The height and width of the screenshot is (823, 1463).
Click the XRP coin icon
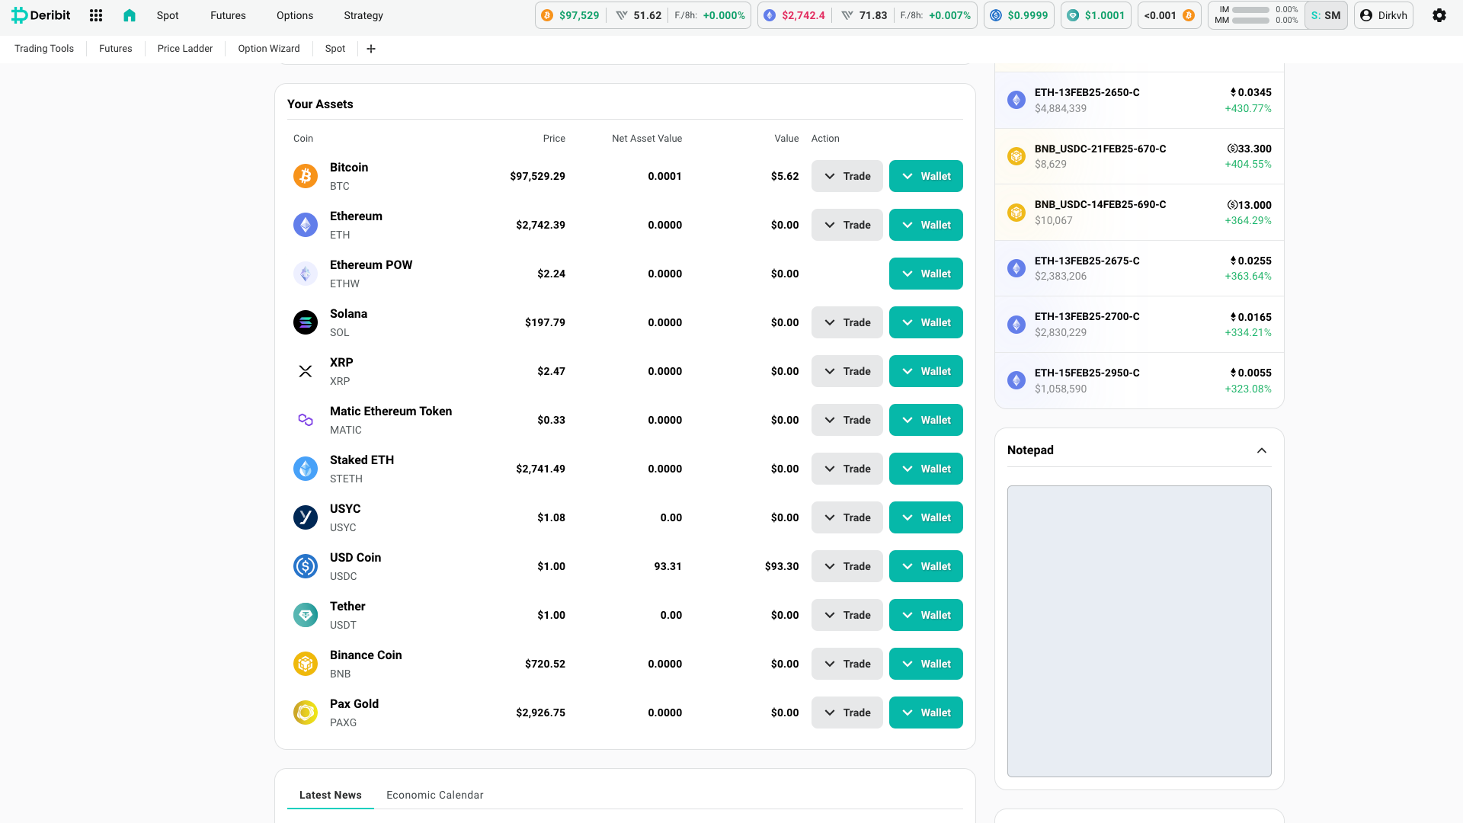tap(306, 371)
